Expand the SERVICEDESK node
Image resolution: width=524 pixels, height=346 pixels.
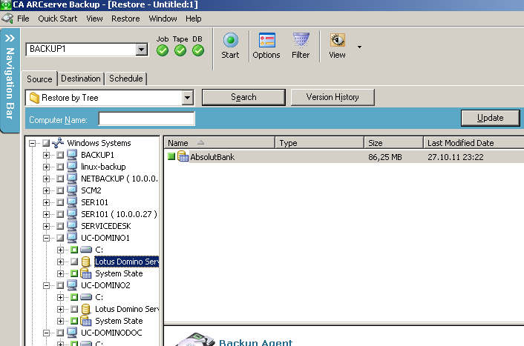[46, 226]
